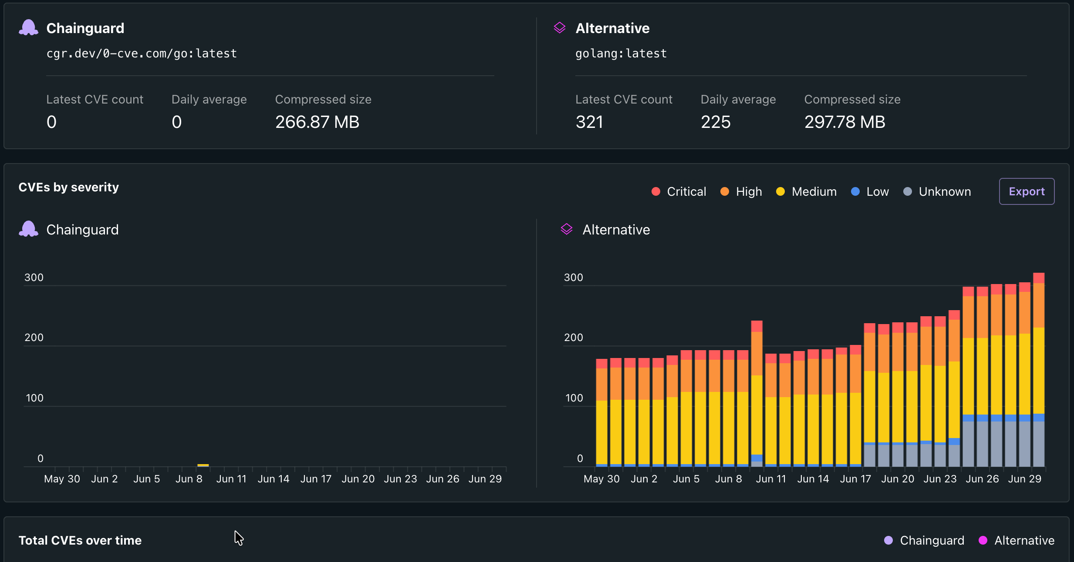This screenshot has width=1074, height=562.
Task: Click the Alternative layers icon above severity chart
Action: pyautogui.click(x=567, y=229)
